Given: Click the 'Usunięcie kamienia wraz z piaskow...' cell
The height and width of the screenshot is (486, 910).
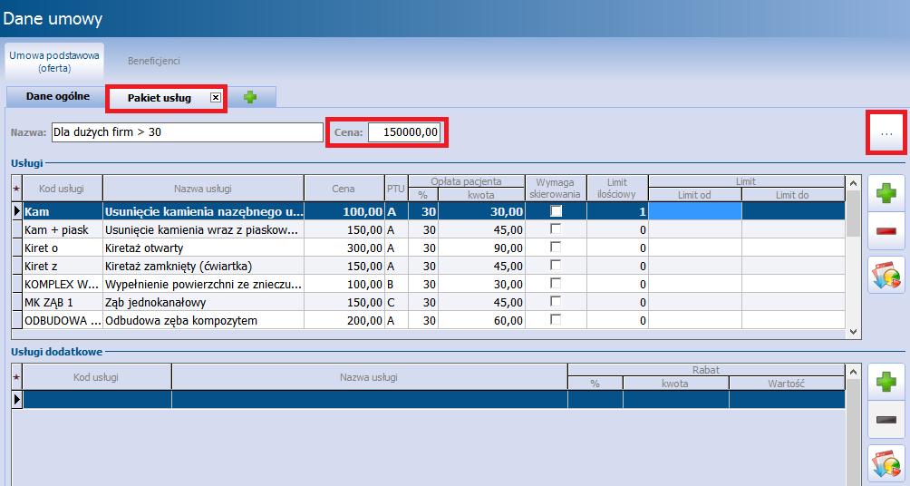Looking at the screenshot, I should coord(203,230).
